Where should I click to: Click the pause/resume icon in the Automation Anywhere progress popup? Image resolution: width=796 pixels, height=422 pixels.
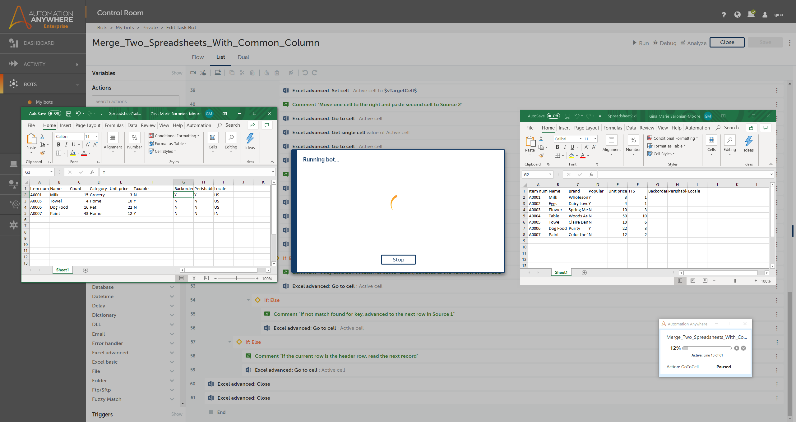(736, 348)
